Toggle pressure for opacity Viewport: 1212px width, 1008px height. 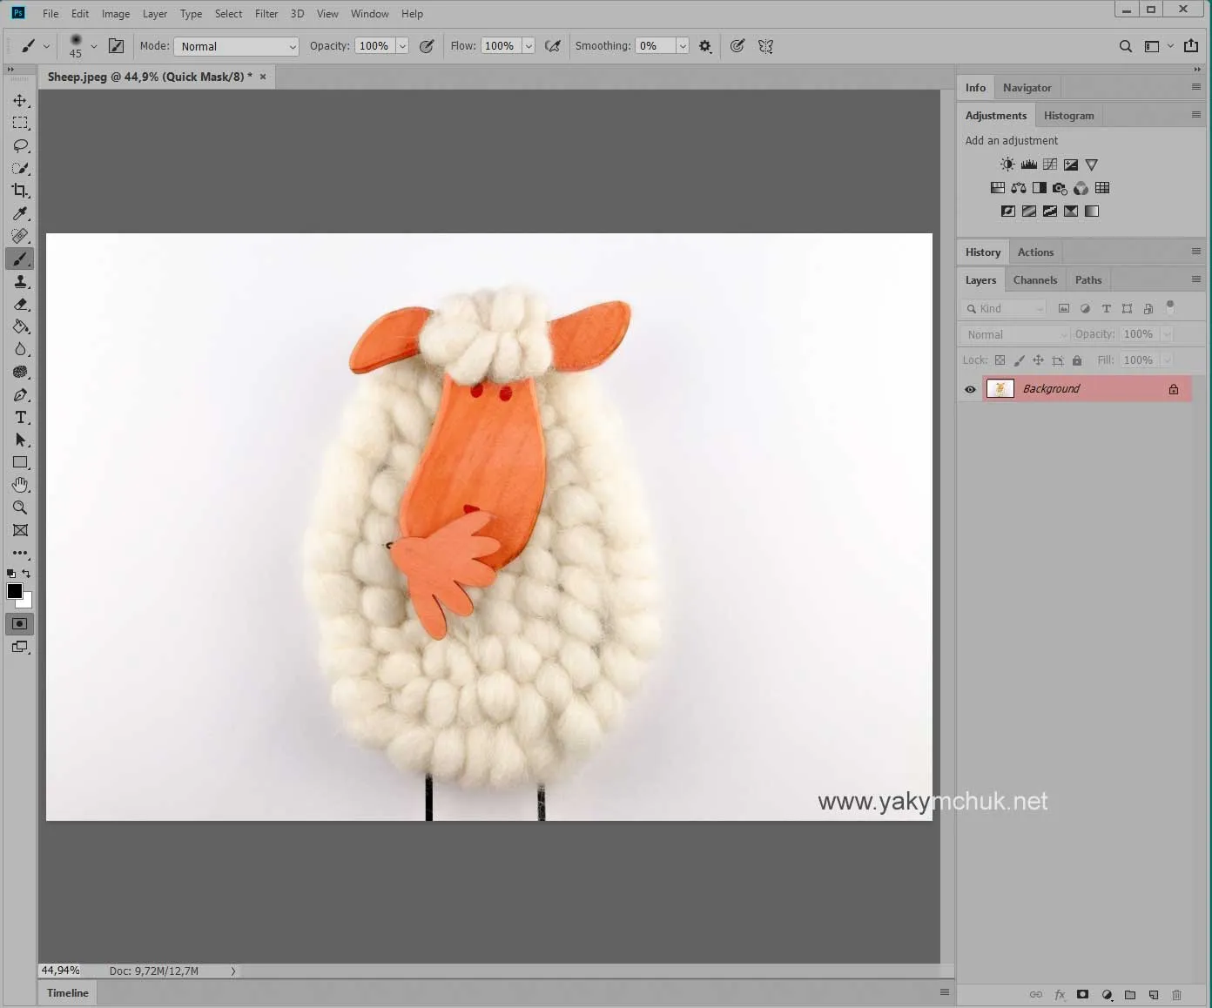coord(427,46)
